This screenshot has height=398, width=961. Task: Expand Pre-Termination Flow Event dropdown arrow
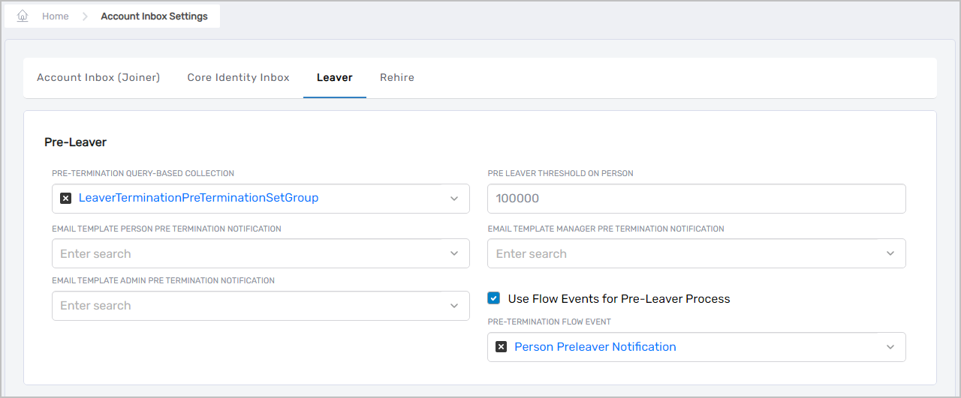(890, 347)
